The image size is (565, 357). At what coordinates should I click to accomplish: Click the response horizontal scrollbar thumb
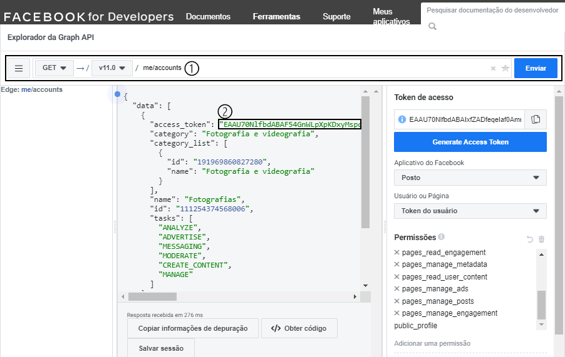click(152, 296)
